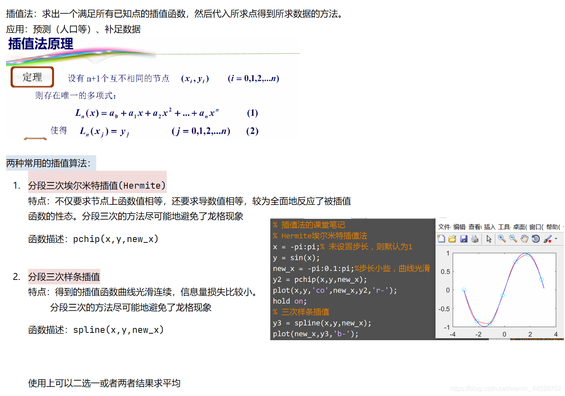Click the New Figure icon in MATLAB toolbar
The height and width of the screenshot is (396, 565).
tap(441, 239)
